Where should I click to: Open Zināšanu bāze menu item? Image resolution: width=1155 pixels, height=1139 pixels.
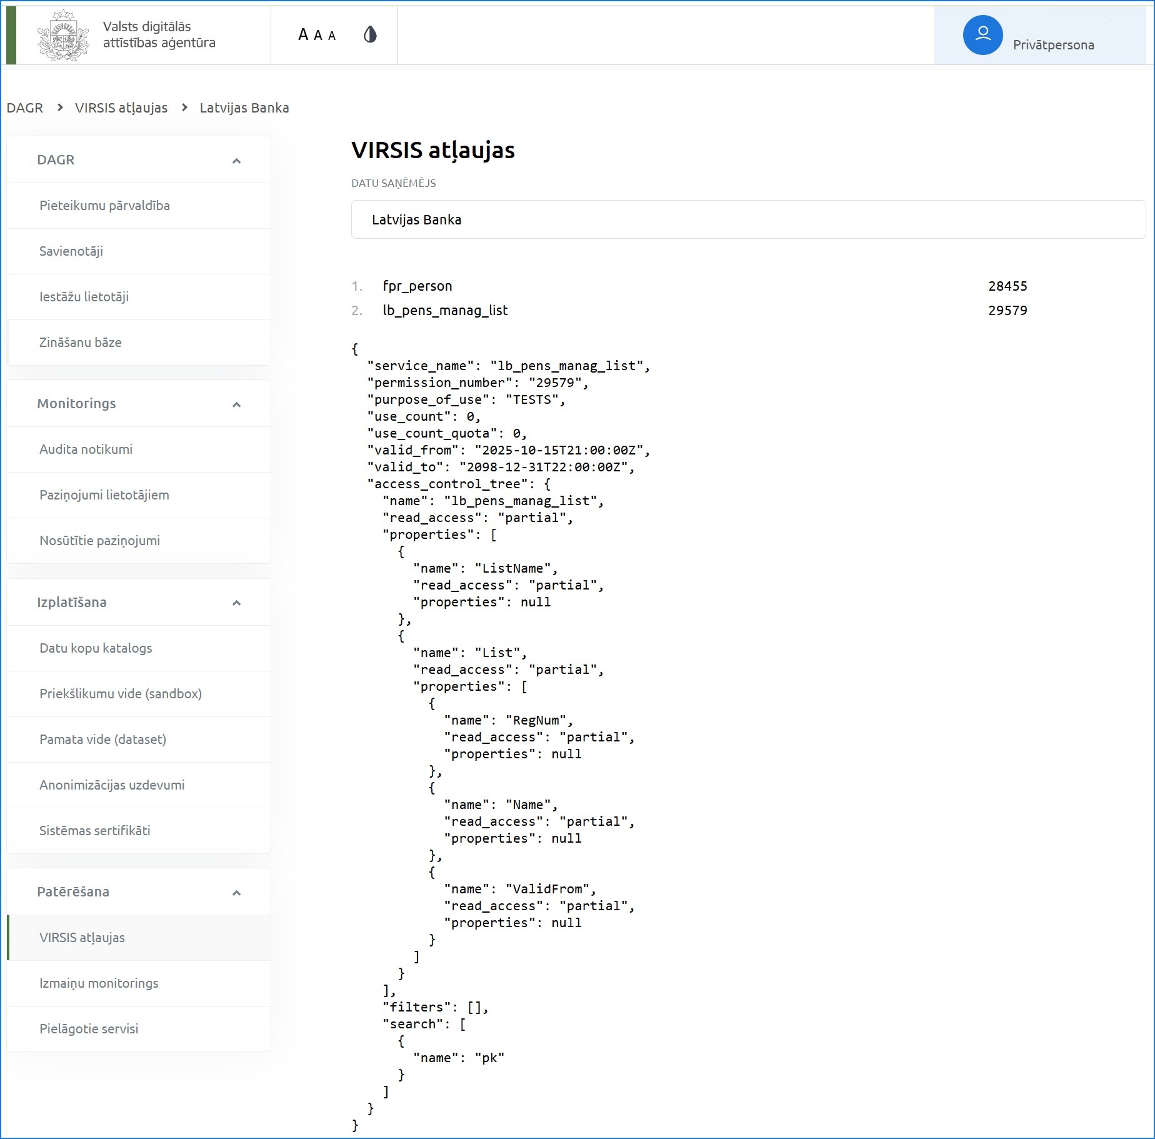(x=139, y=343)
